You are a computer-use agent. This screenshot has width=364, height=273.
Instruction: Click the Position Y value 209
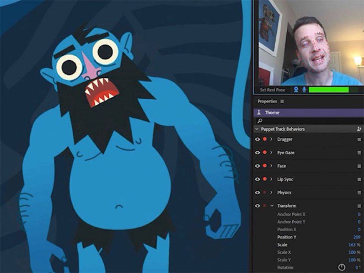click(x=356, y=237)
